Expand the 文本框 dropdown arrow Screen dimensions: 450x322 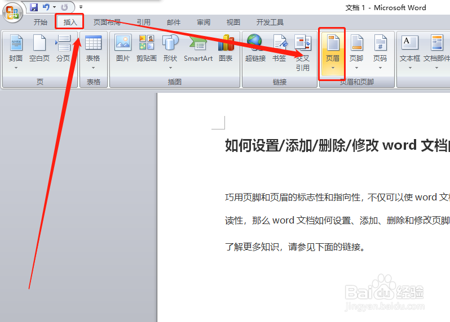(410, 68)
